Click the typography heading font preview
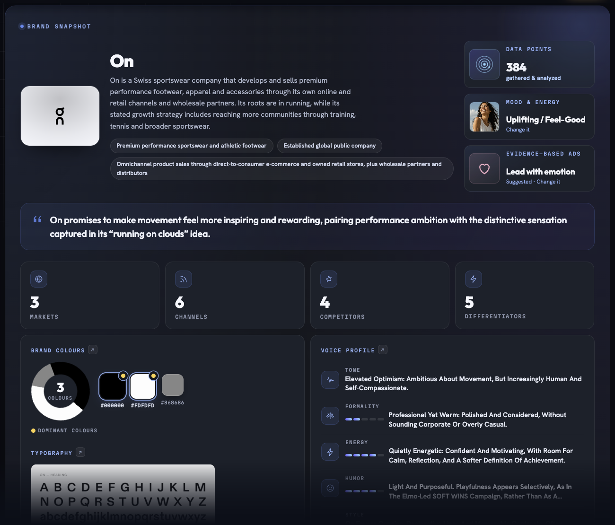This screenshot has width=615, height=525. click(123, 493)
